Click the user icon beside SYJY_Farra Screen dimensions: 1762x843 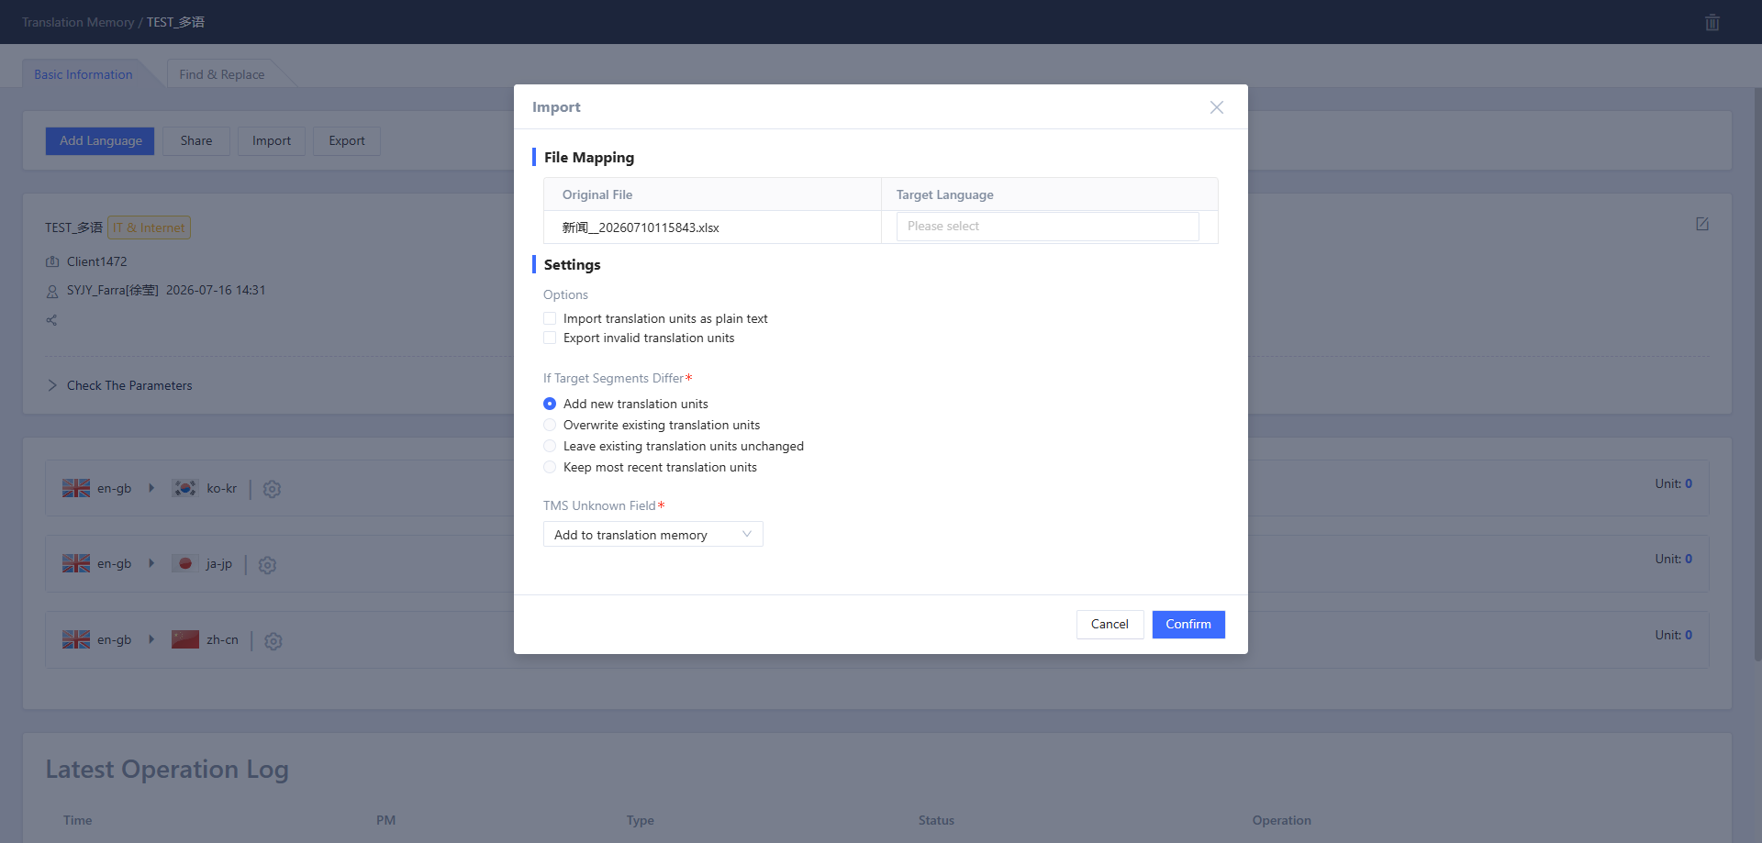pos(52,291)
